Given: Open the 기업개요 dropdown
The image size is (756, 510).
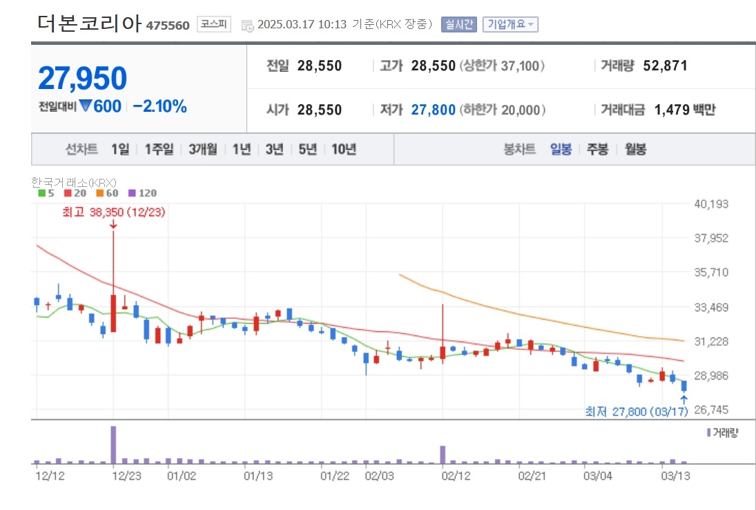Looking at the screenshot, I should pos(510,24).
